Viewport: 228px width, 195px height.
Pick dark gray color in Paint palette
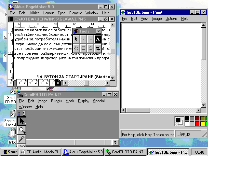point(192,118)
